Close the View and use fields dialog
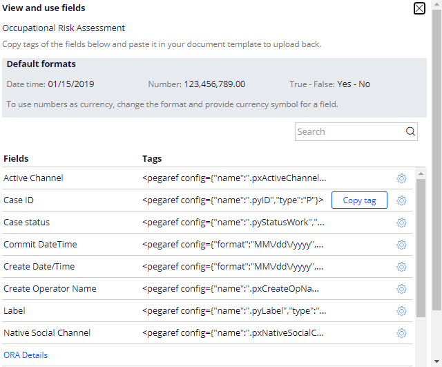This screenshot has height=367, width=442. pyautogui.click(x=419, y=8)
